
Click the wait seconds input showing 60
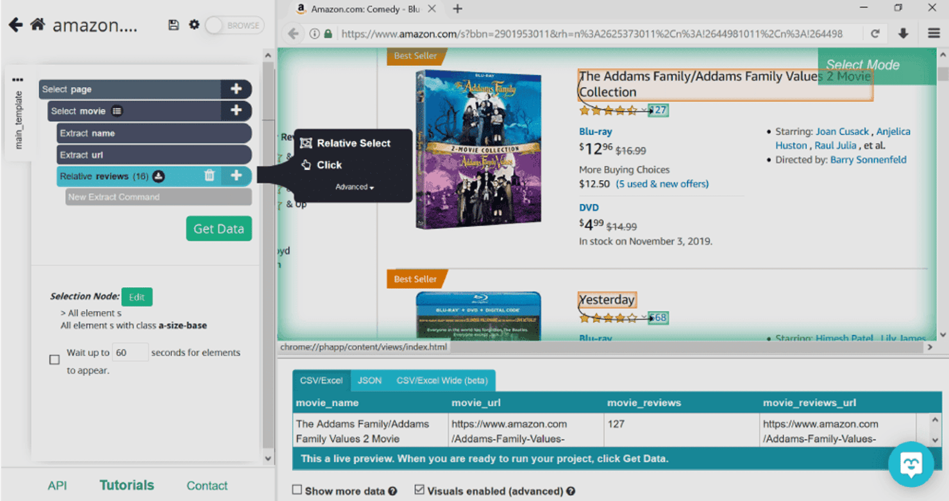click(x=130, y=352)
